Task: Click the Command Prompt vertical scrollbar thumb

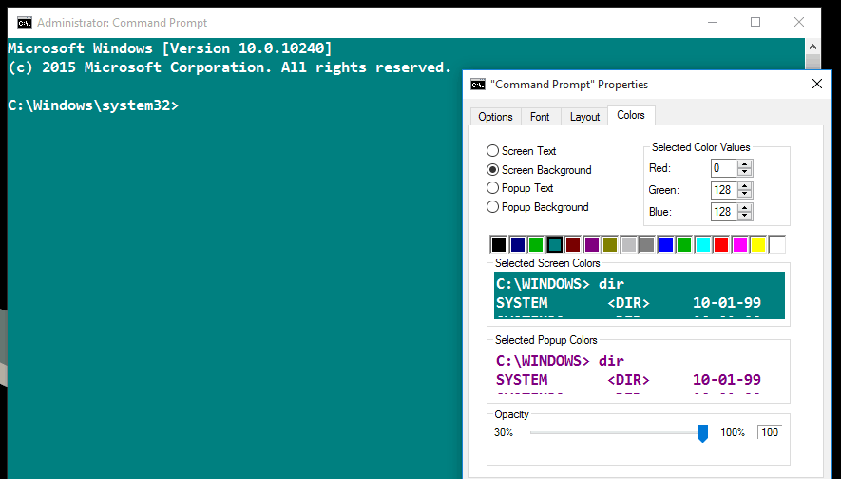Action: point(812,62)
